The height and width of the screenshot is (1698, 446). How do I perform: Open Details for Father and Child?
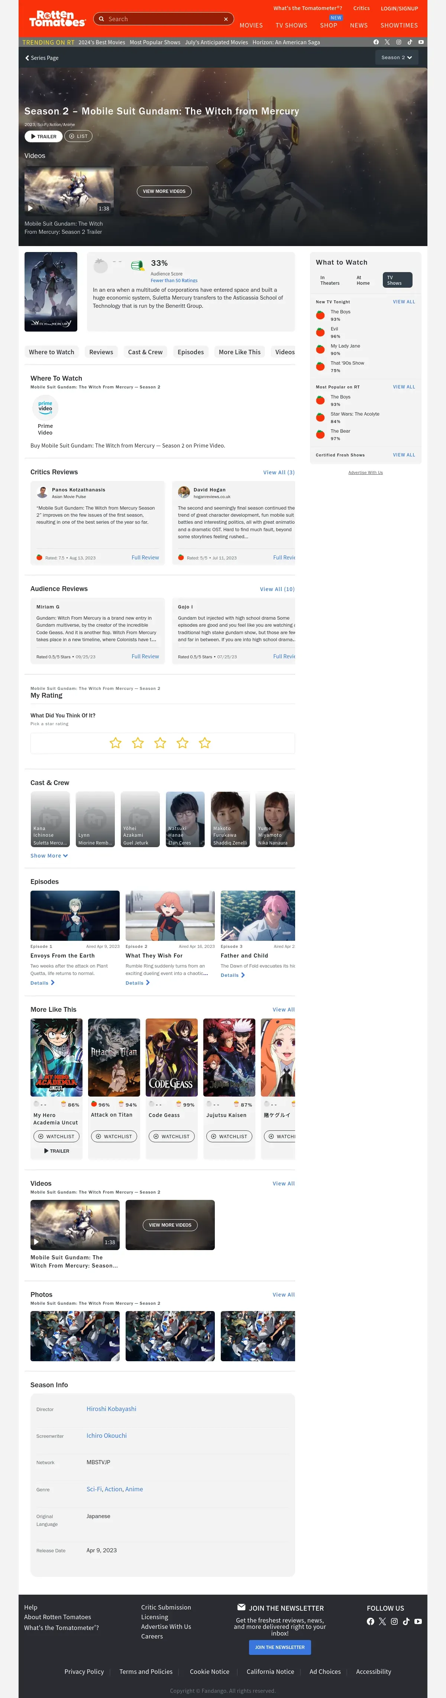pyautogui.click(x=233, y=975)
